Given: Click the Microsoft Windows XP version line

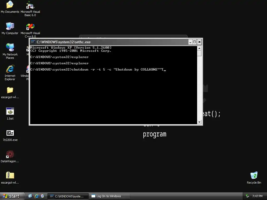Looking at the screenshot, I should (71, 48).
